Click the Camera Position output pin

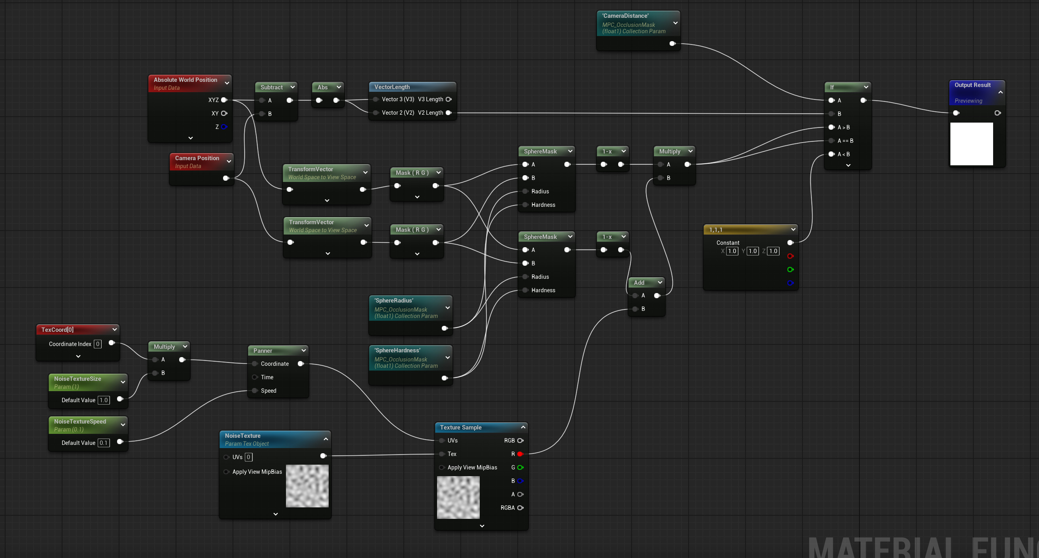click(x=226, y=178)
